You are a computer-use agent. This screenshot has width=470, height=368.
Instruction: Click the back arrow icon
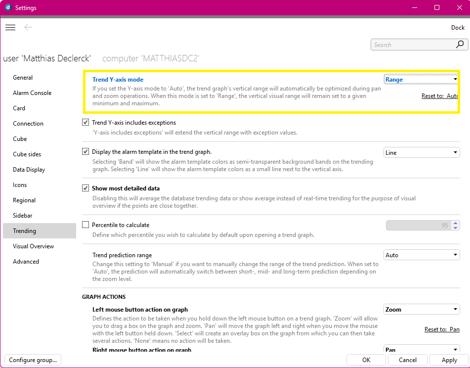28,28
